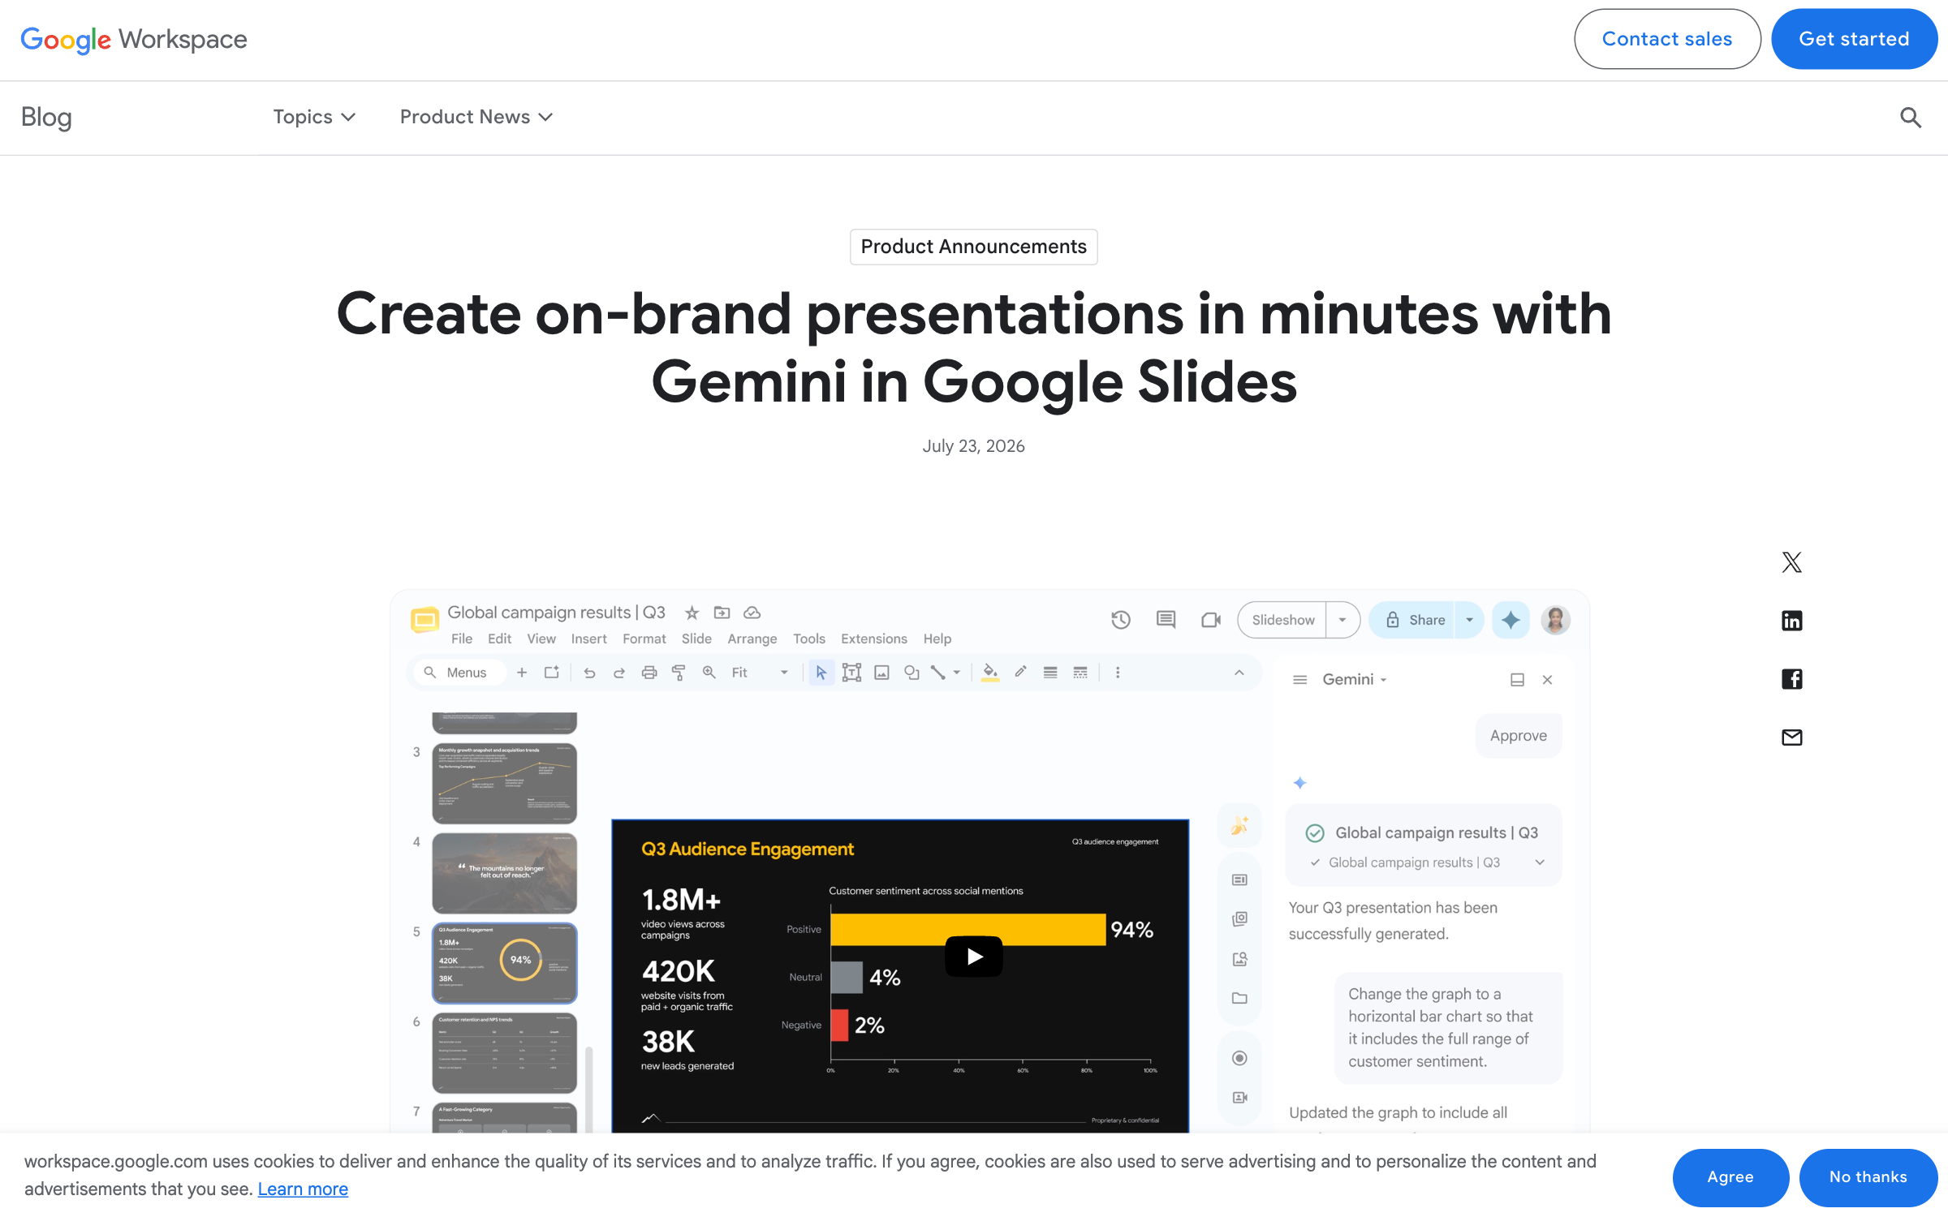The image size is (1948, 1217).
Task: Click the Get started button
Action: [1854, 39]
